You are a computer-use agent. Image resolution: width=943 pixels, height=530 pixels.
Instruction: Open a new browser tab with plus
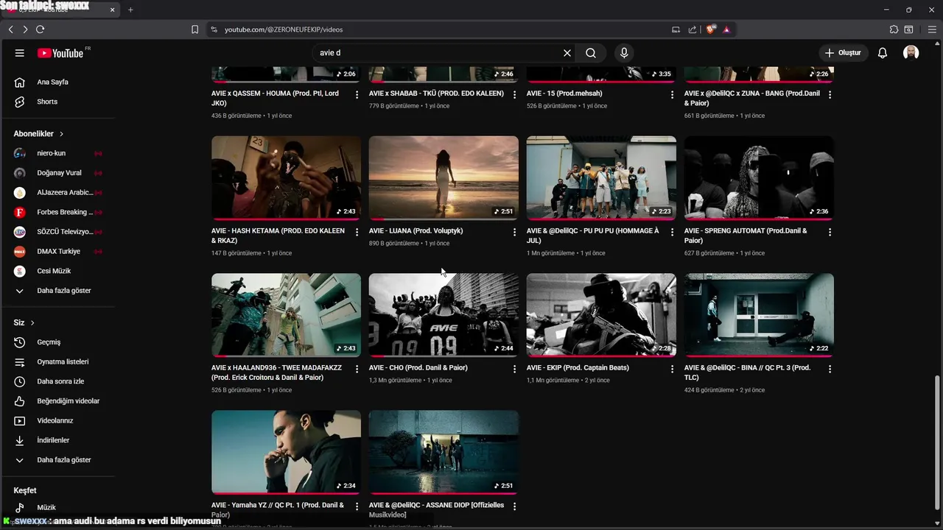coord(130,10)
